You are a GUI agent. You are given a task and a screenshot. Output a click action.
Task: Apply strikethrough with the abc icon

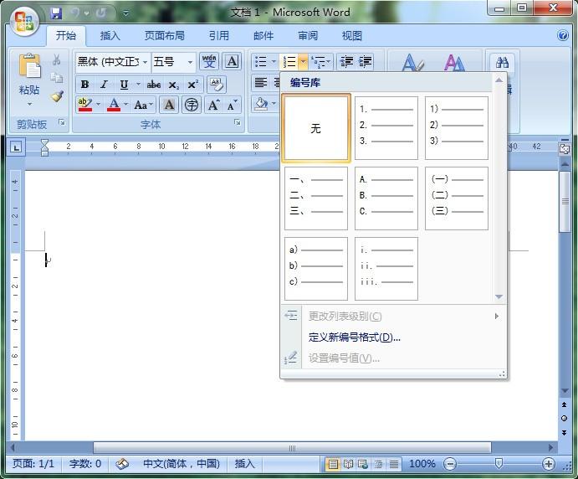154,85
